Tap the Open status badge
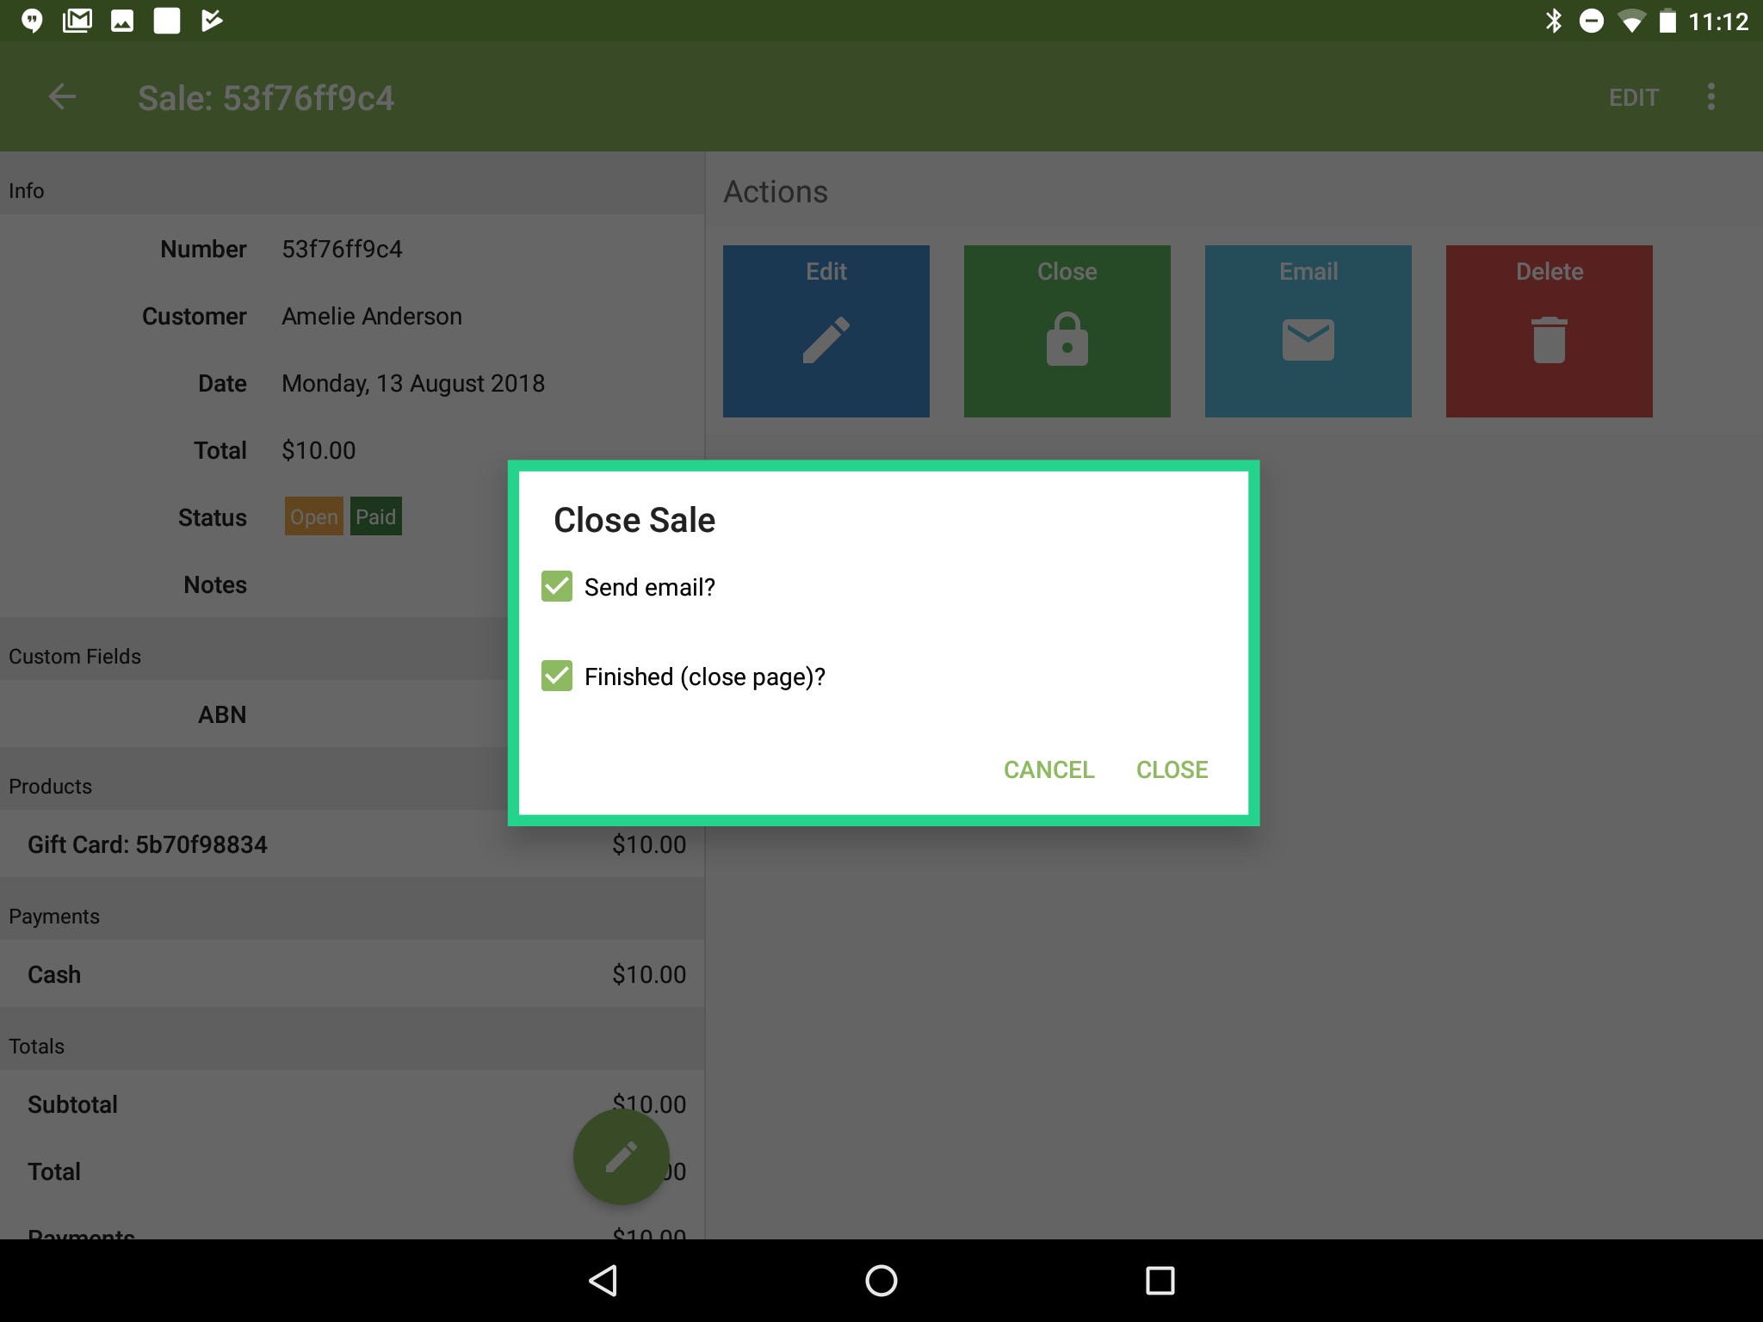 pos(314,516)
